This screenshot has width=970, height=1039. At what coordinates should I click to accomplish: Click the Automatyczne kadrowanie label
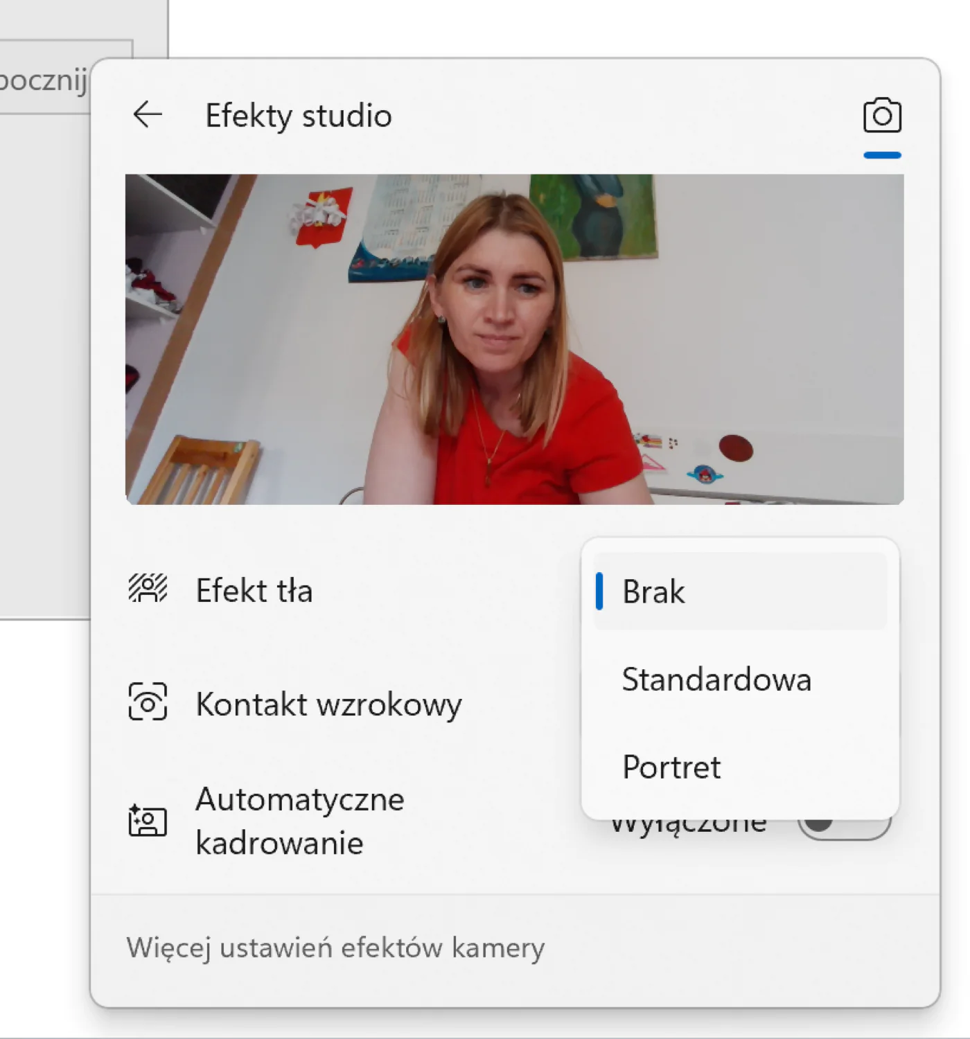(x=300, y=821)
